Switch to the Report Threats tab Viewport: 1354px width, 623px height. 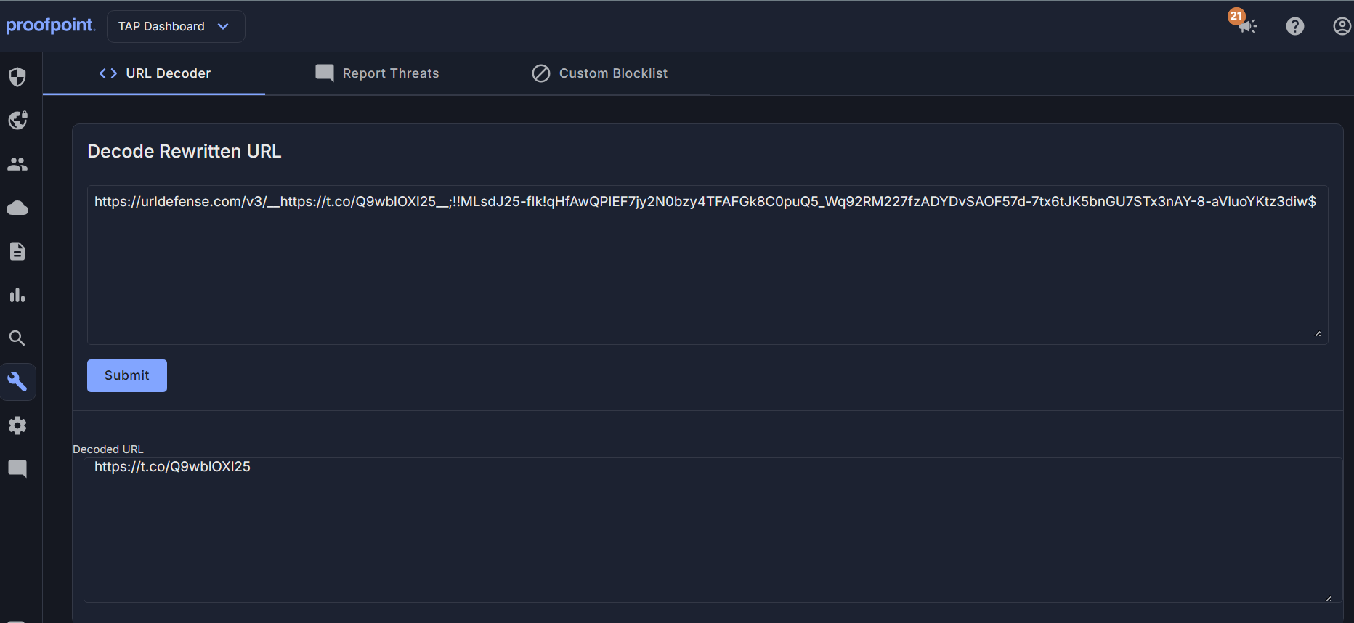tap(377, 73)
